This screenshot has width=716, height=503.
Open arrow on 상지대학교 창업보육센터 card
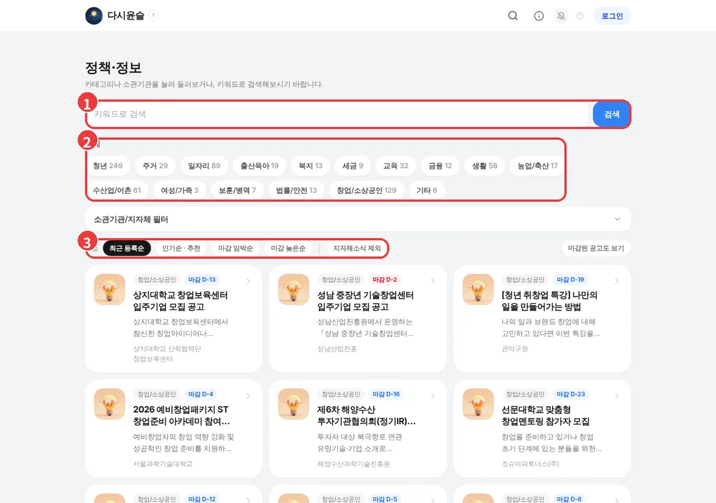click(249, 281)
